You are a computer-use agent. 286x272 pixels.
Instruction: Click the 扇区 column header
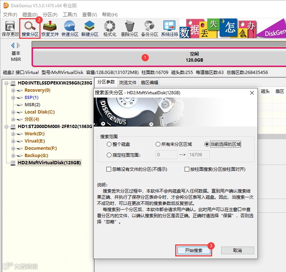[x=279, y=91]
